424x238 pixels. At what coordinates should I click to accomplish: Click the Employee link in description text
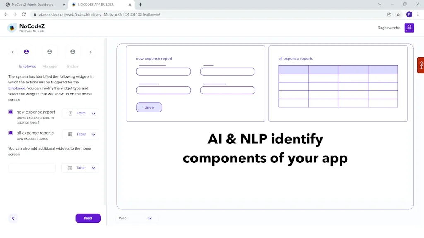pyautogui.click(x=17, y=88)
